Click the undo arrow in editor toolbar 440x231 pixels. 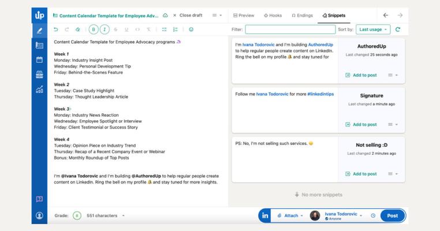tap(56, 29)
